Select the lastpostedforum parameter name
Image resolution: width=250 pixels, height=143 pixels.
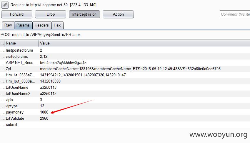(x=19, y=50)
